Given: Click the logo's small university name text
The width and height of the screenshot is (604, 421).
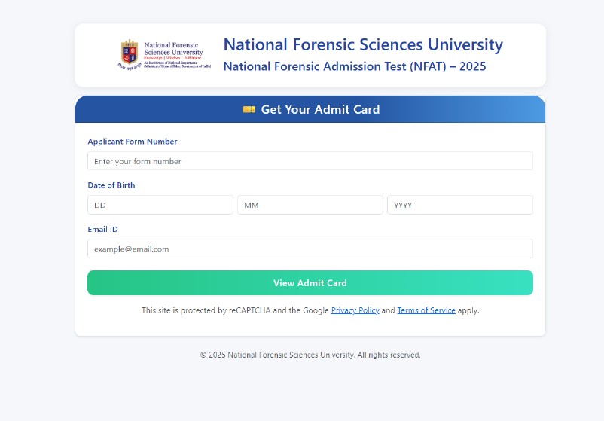Looking at the screenshot, I should click(x=173, y=49).
